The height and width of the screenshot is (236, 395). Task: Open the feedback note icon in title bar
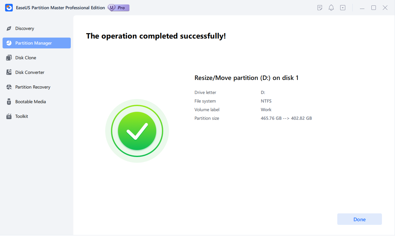[x=320, y=8]
